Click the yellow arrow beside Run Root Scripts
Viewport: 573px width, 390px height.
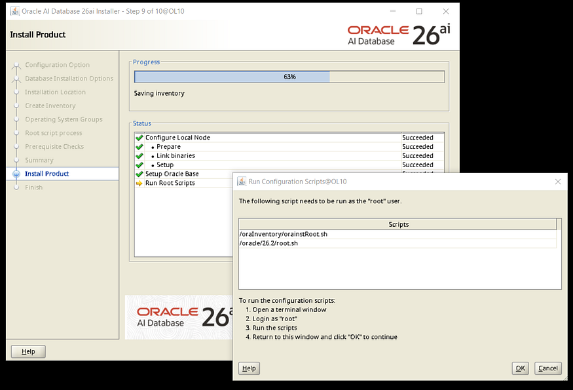point(139,184)
